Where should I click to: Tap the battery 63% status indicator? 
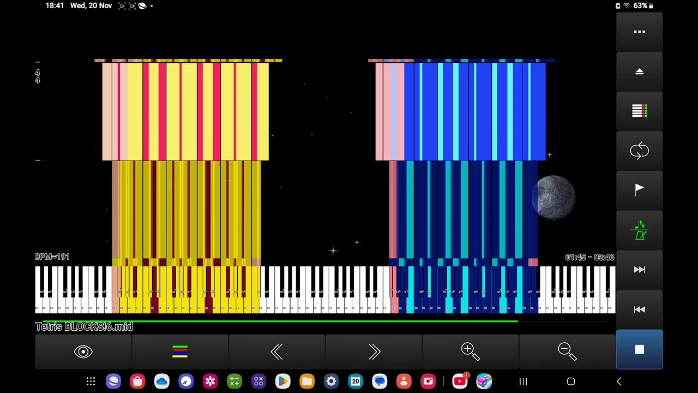[643, 5]
